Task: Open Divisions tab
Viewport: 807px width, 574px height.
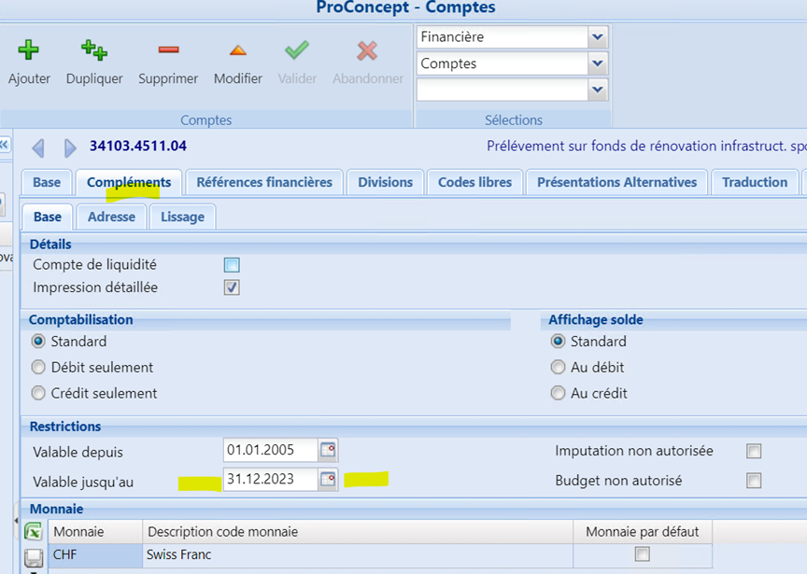Action: (x=385, y=182)
